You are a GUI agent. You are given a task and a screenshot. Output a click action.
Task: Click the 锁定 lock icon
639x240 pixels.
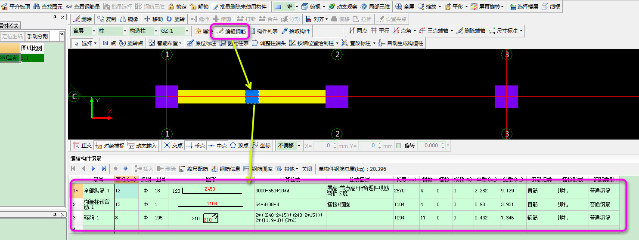pos(171,6)
